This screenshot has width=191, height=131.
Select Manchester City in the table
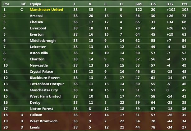click(x=44, y=90)
